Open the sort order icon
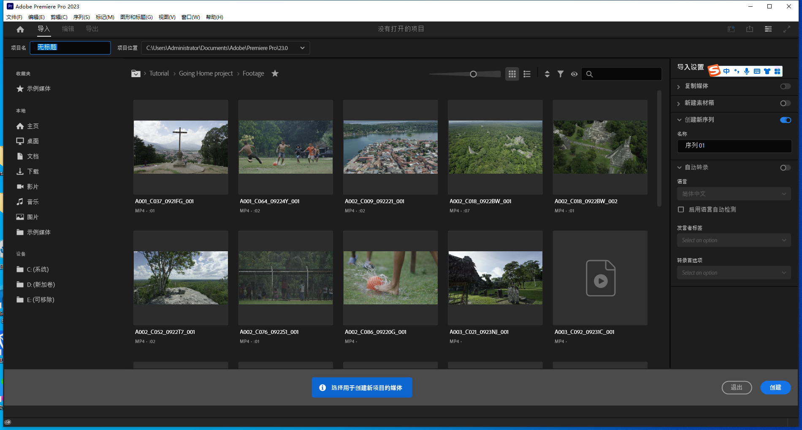802x430 pixels. pos(547,74)
